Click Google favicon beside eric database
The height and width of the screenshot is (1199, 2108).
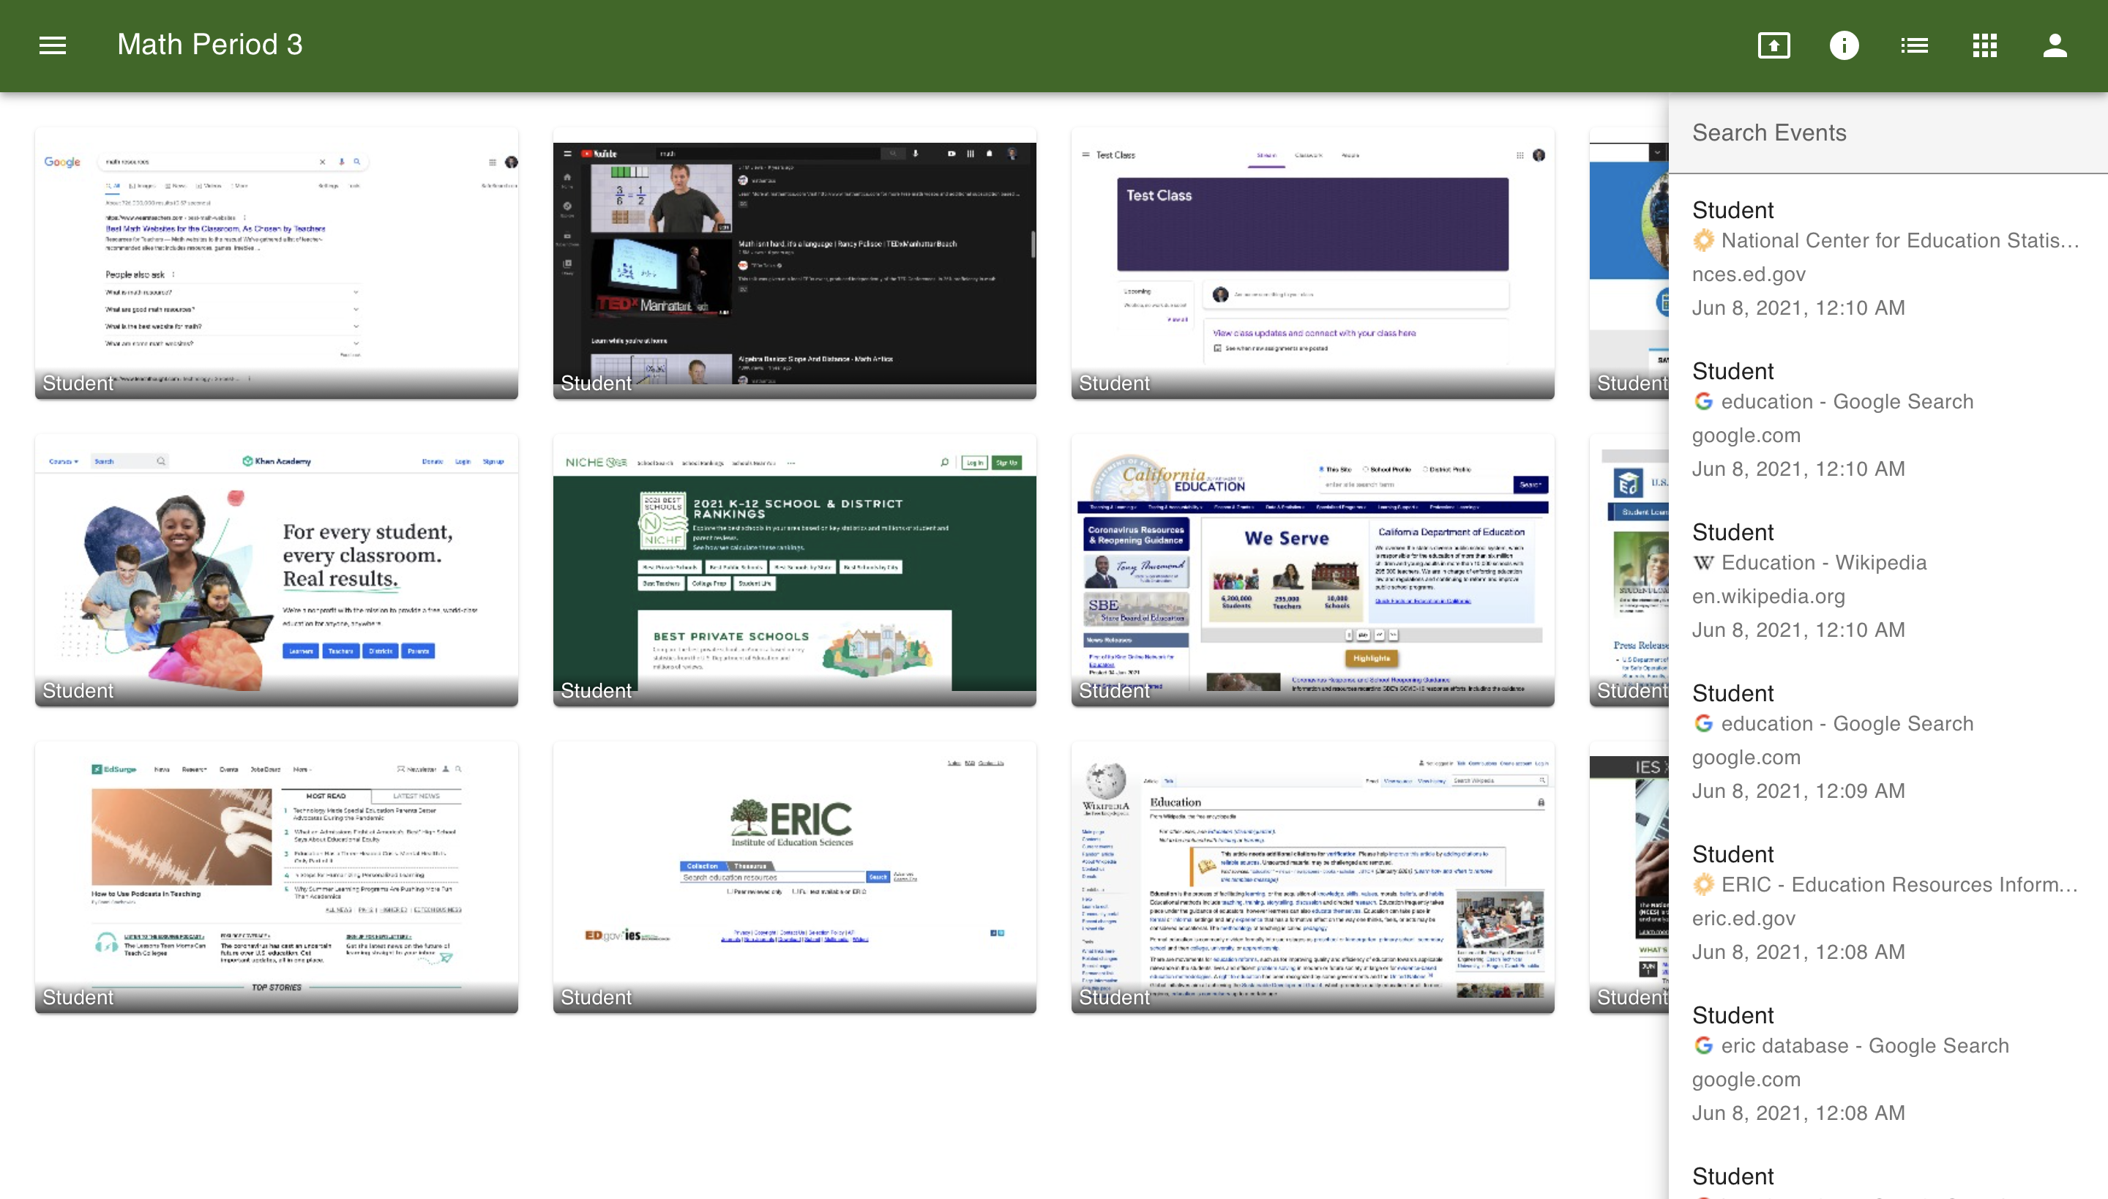click(x=1703, y=1045)
